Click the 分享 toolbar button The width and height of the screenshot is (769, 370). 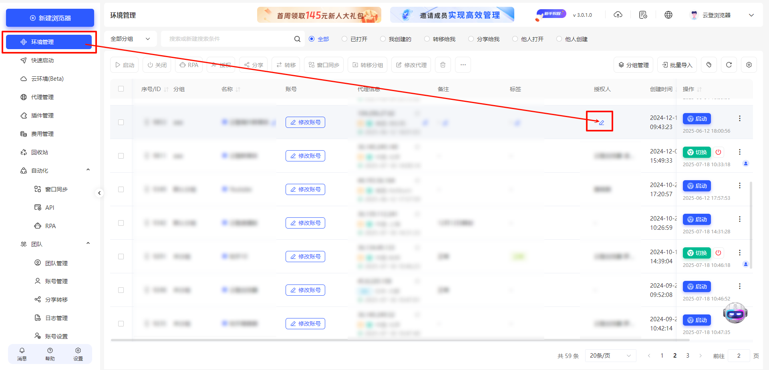[254, 65]
